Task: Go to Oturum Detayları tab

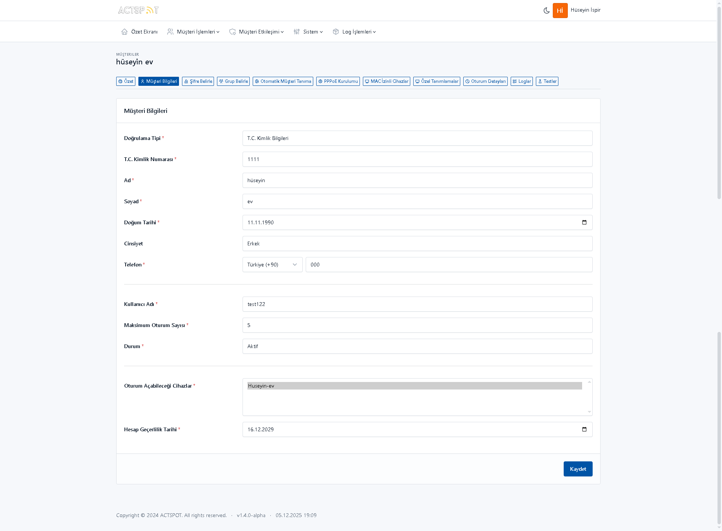Action: pyautogui.click(x=485, y=81)
